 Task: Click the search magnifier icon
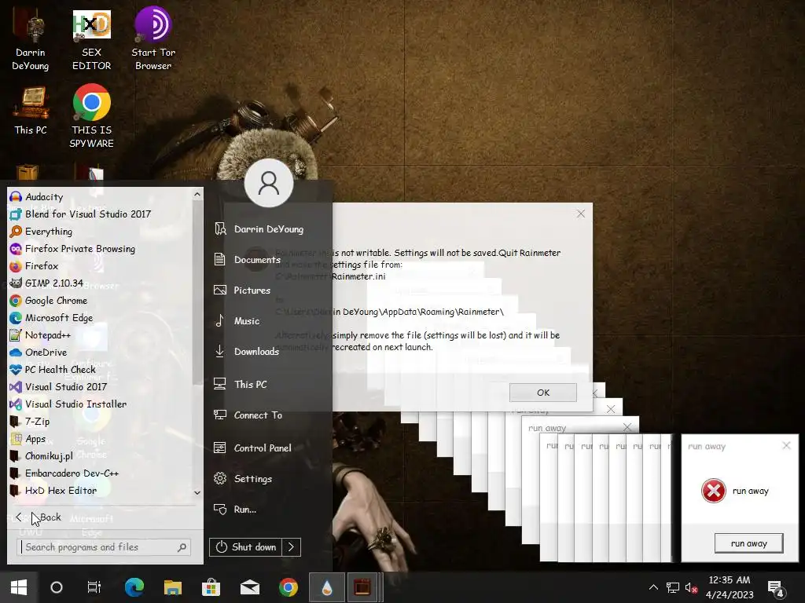coord(182,547)
